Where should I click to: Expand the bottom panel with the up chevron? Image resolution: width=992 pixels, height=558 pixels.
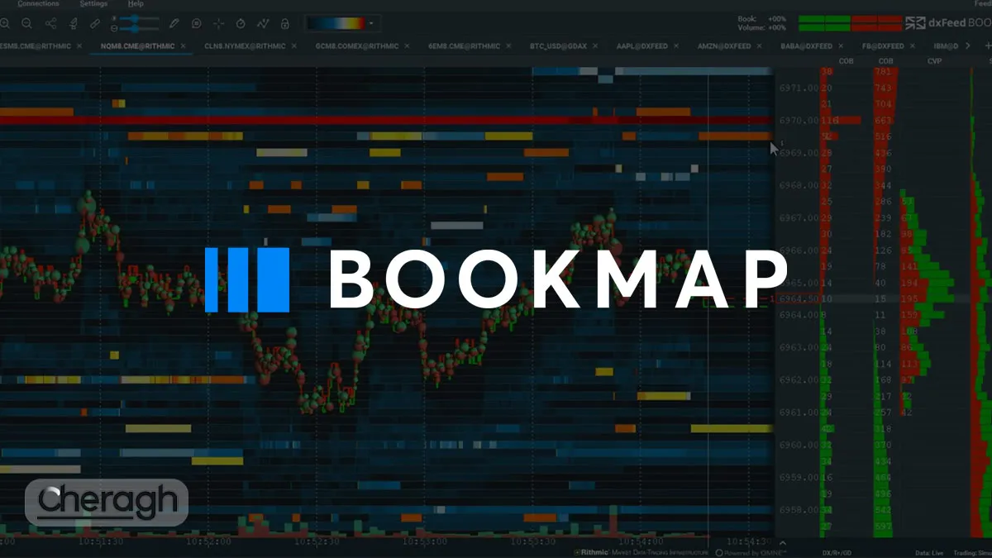point(782,543)
